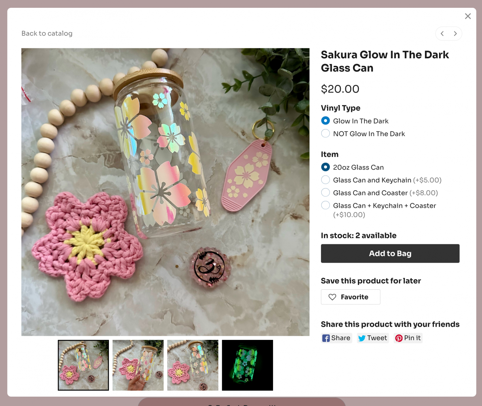Choose the Glass Can and Coaster option

(x=325, y=192)
